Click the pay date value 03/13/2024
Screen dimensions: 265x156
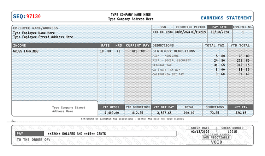(x=219, y=32)
